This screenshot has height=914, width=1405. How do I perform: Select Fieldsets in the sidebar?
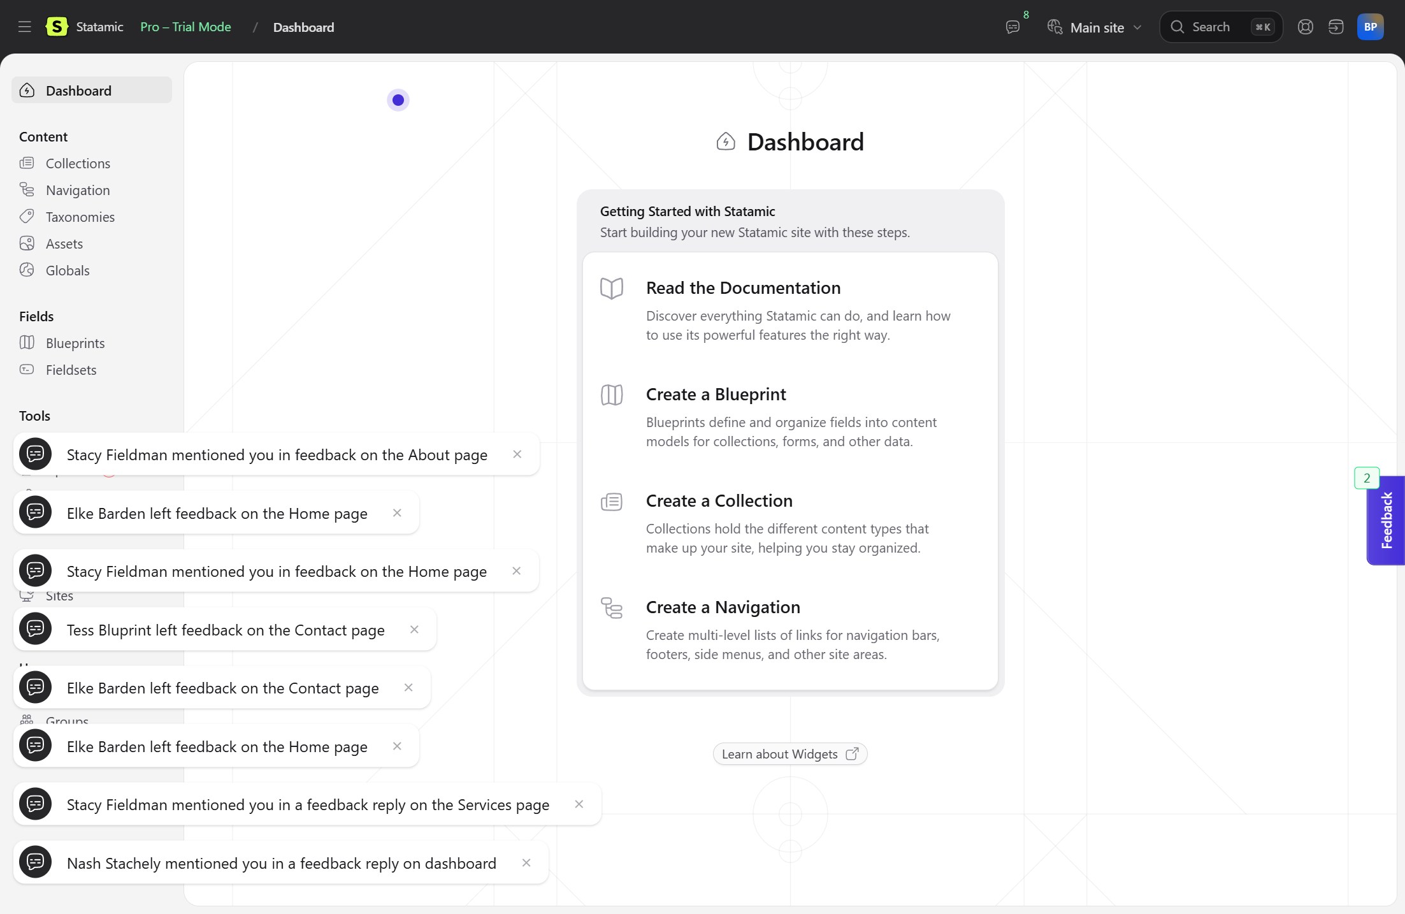(71, 370)
